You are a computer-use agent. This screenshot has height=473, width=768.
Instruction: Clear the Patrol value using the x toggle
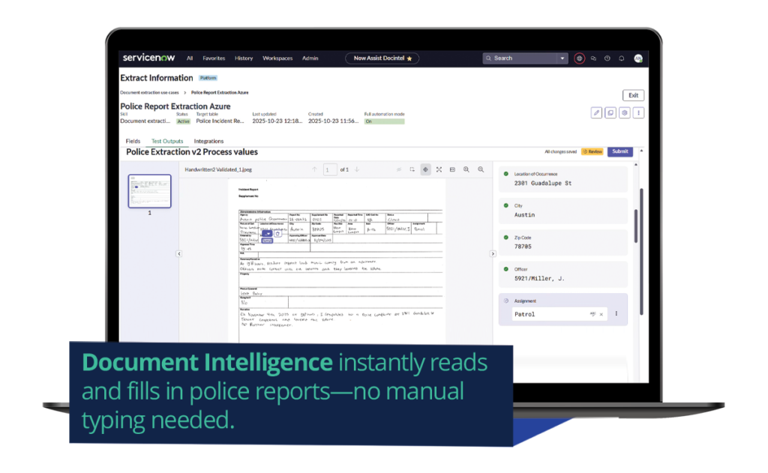click(x=601, y=314)
